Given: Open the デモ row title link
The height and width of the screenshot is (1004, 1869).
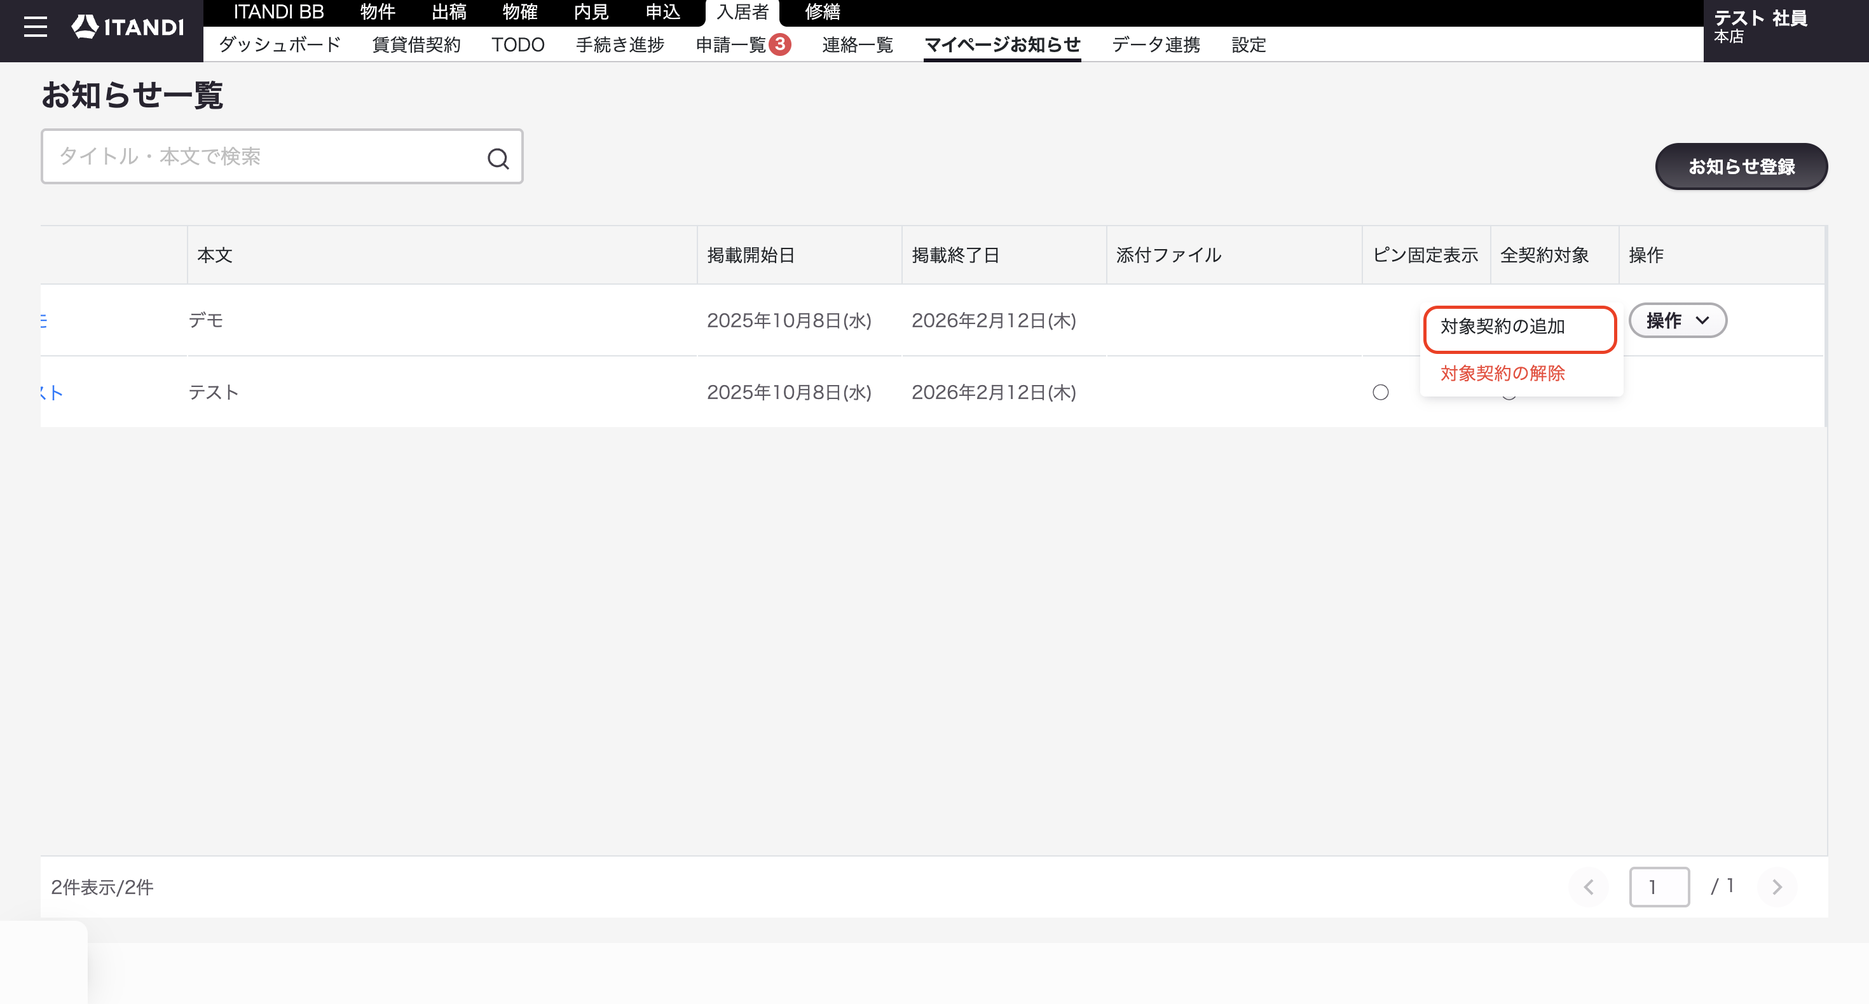Looking at the screenshot, I should point(43,321).
